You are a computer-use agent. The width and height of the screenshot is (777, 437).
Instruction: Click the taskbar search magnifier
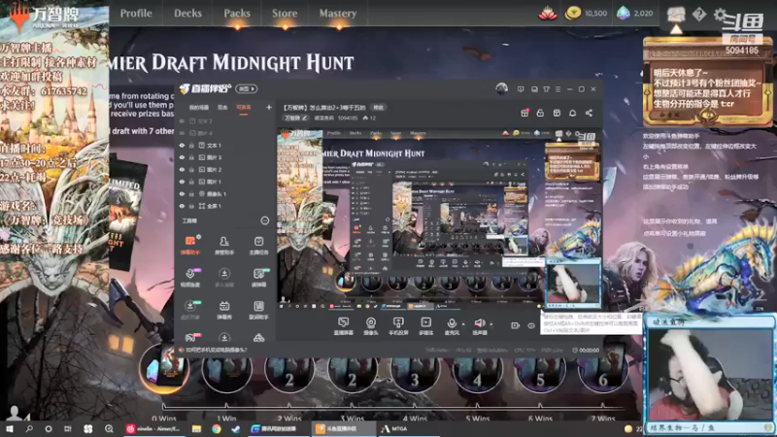coord(29,428)
